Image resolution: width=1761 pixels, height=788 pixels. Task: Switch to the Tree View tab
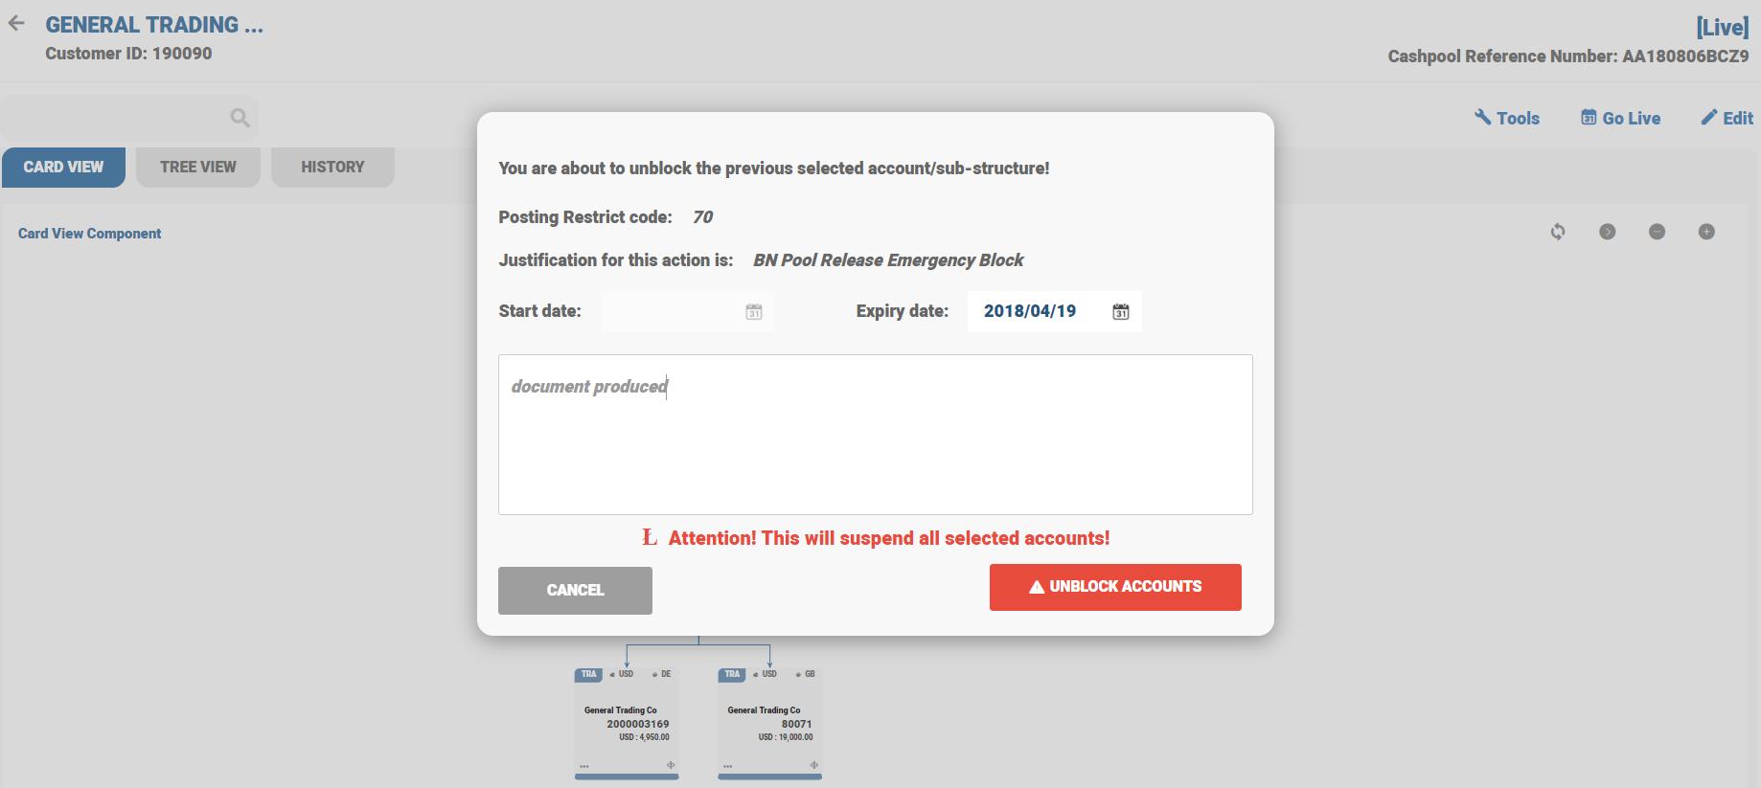(x=197, y=167)
